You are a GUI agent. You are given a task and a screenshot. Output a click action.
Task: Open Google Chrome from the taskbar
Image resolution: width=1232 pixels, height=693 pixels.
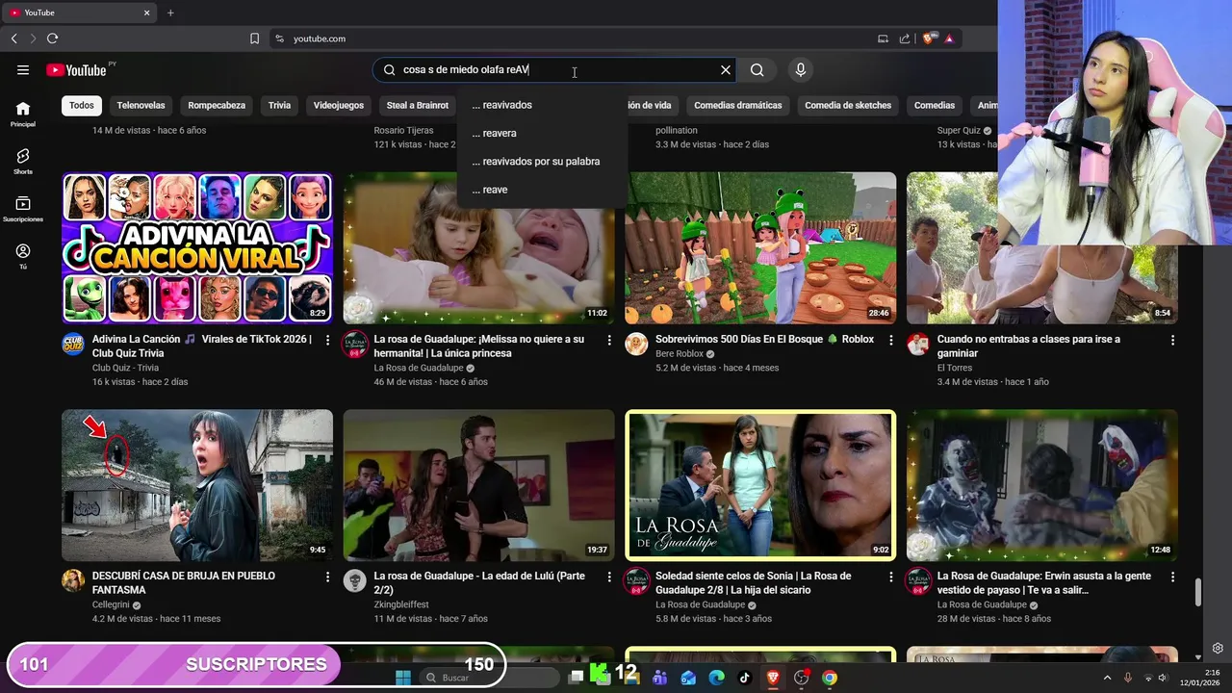830,678
